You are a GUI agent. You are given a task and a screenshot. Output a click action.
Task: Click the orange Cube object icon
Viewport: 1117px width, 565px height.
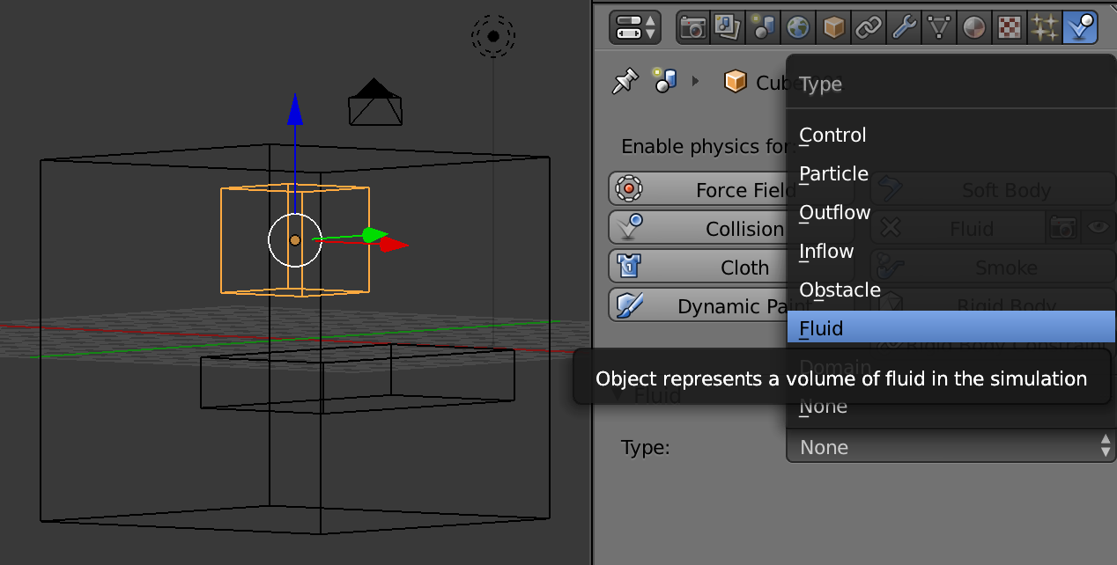[735, 81]
